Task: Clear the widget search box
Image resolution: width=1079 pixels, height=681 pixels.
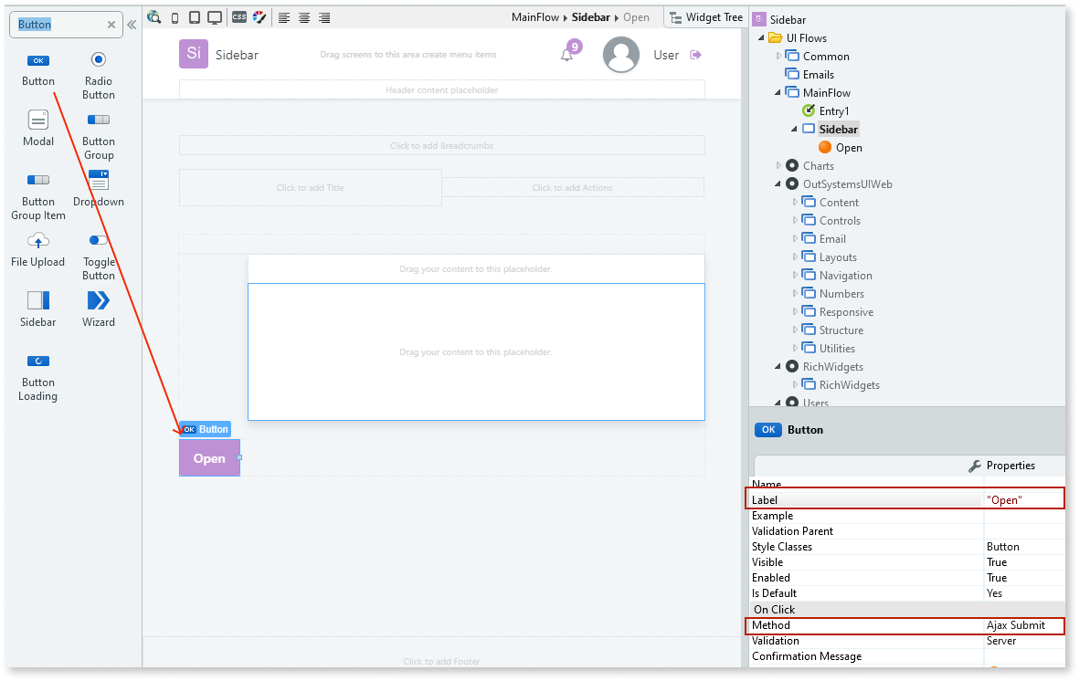Action: click(x=112, y=25)
